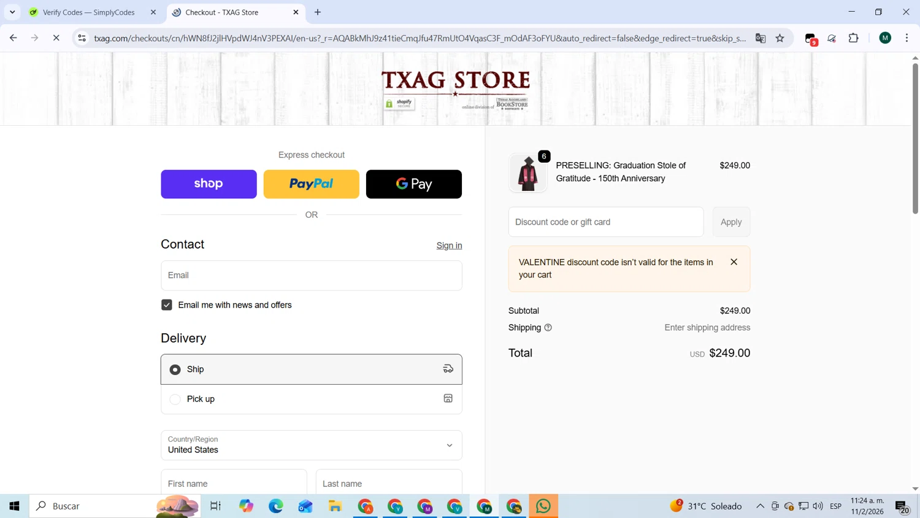Switch to the Verify Codes — SimplyCodes tab

click(89, 12)
